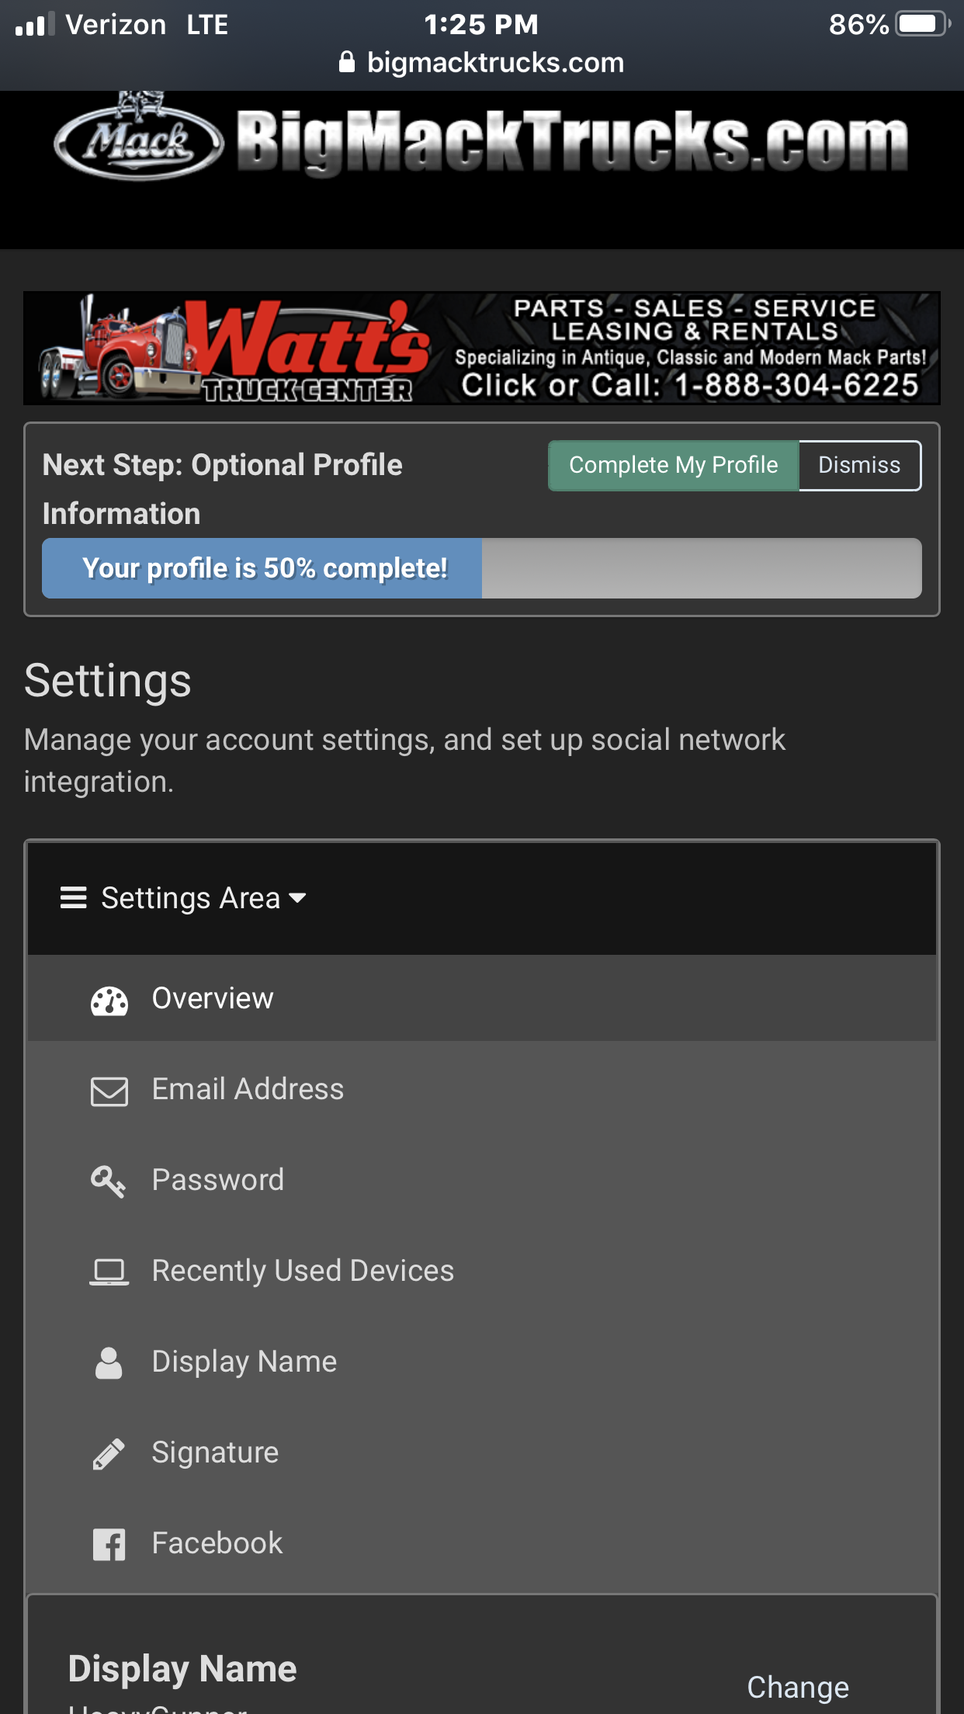Open Facebook integration settings

click(482, 1543)
